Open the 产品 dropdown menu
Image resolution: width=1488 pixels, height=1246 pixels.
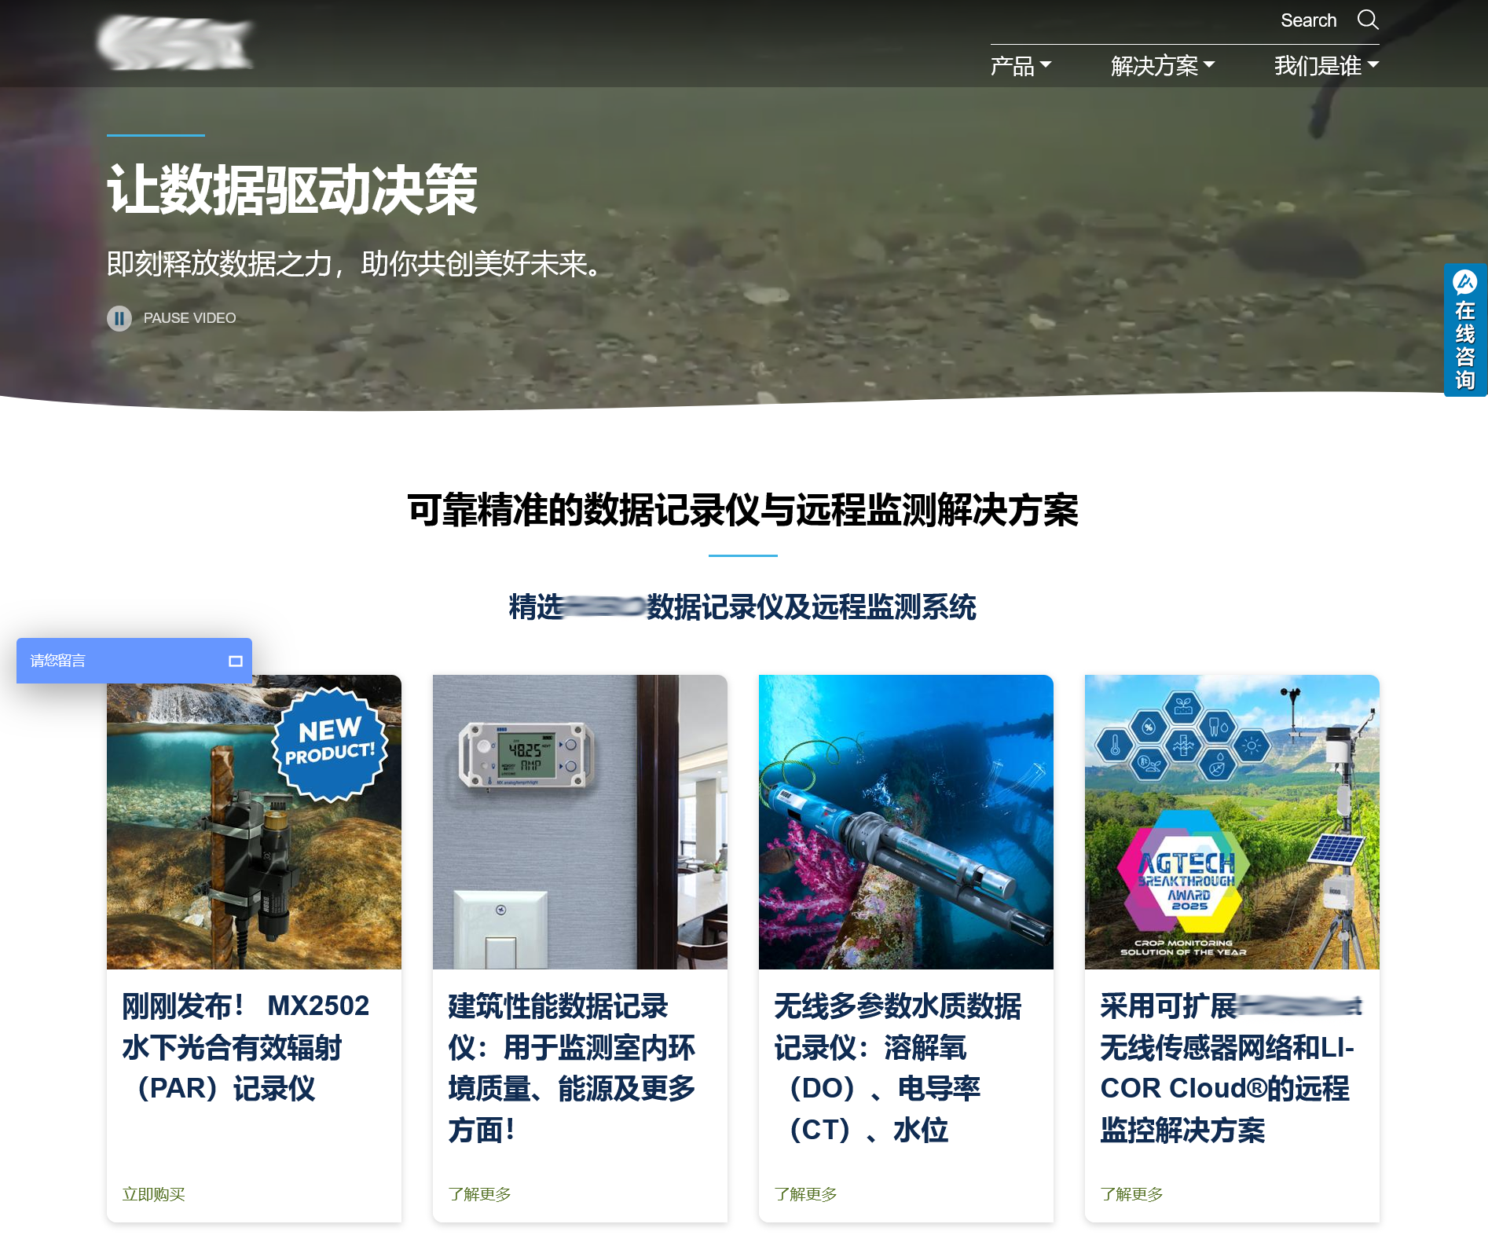(1021, 66)
